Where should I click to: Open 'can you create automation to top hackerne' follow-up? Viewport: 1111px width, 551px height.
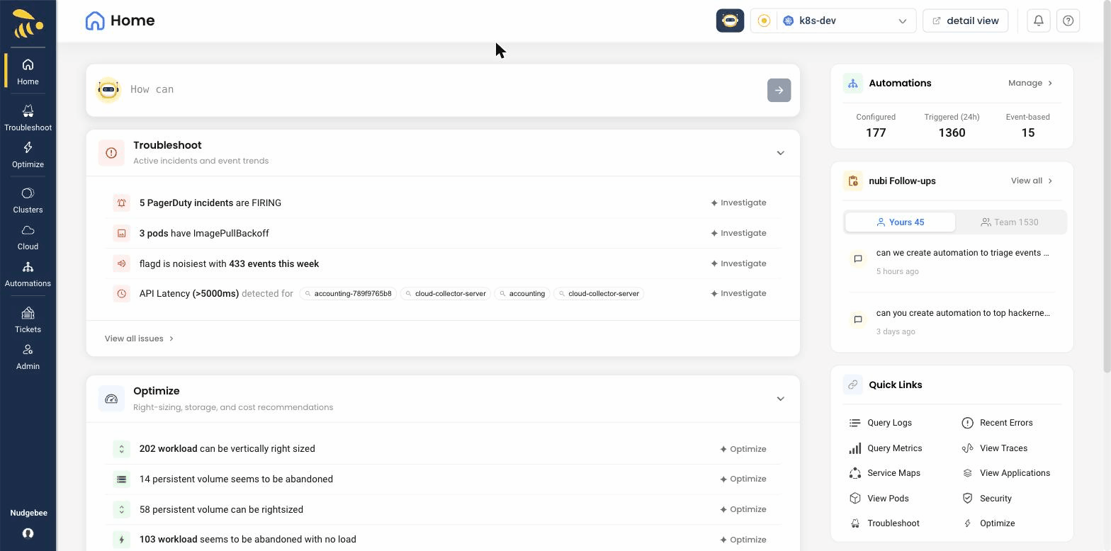click(x=952, y=322)
